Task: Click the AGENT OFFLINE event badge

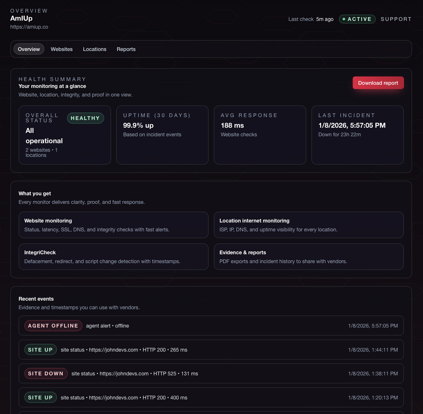Action: [x=53, y=326]
